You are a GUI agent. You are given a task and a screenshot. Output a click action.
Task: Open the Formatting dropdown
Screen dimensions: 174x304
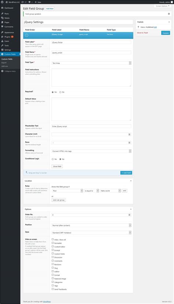[x=91, y=151]
